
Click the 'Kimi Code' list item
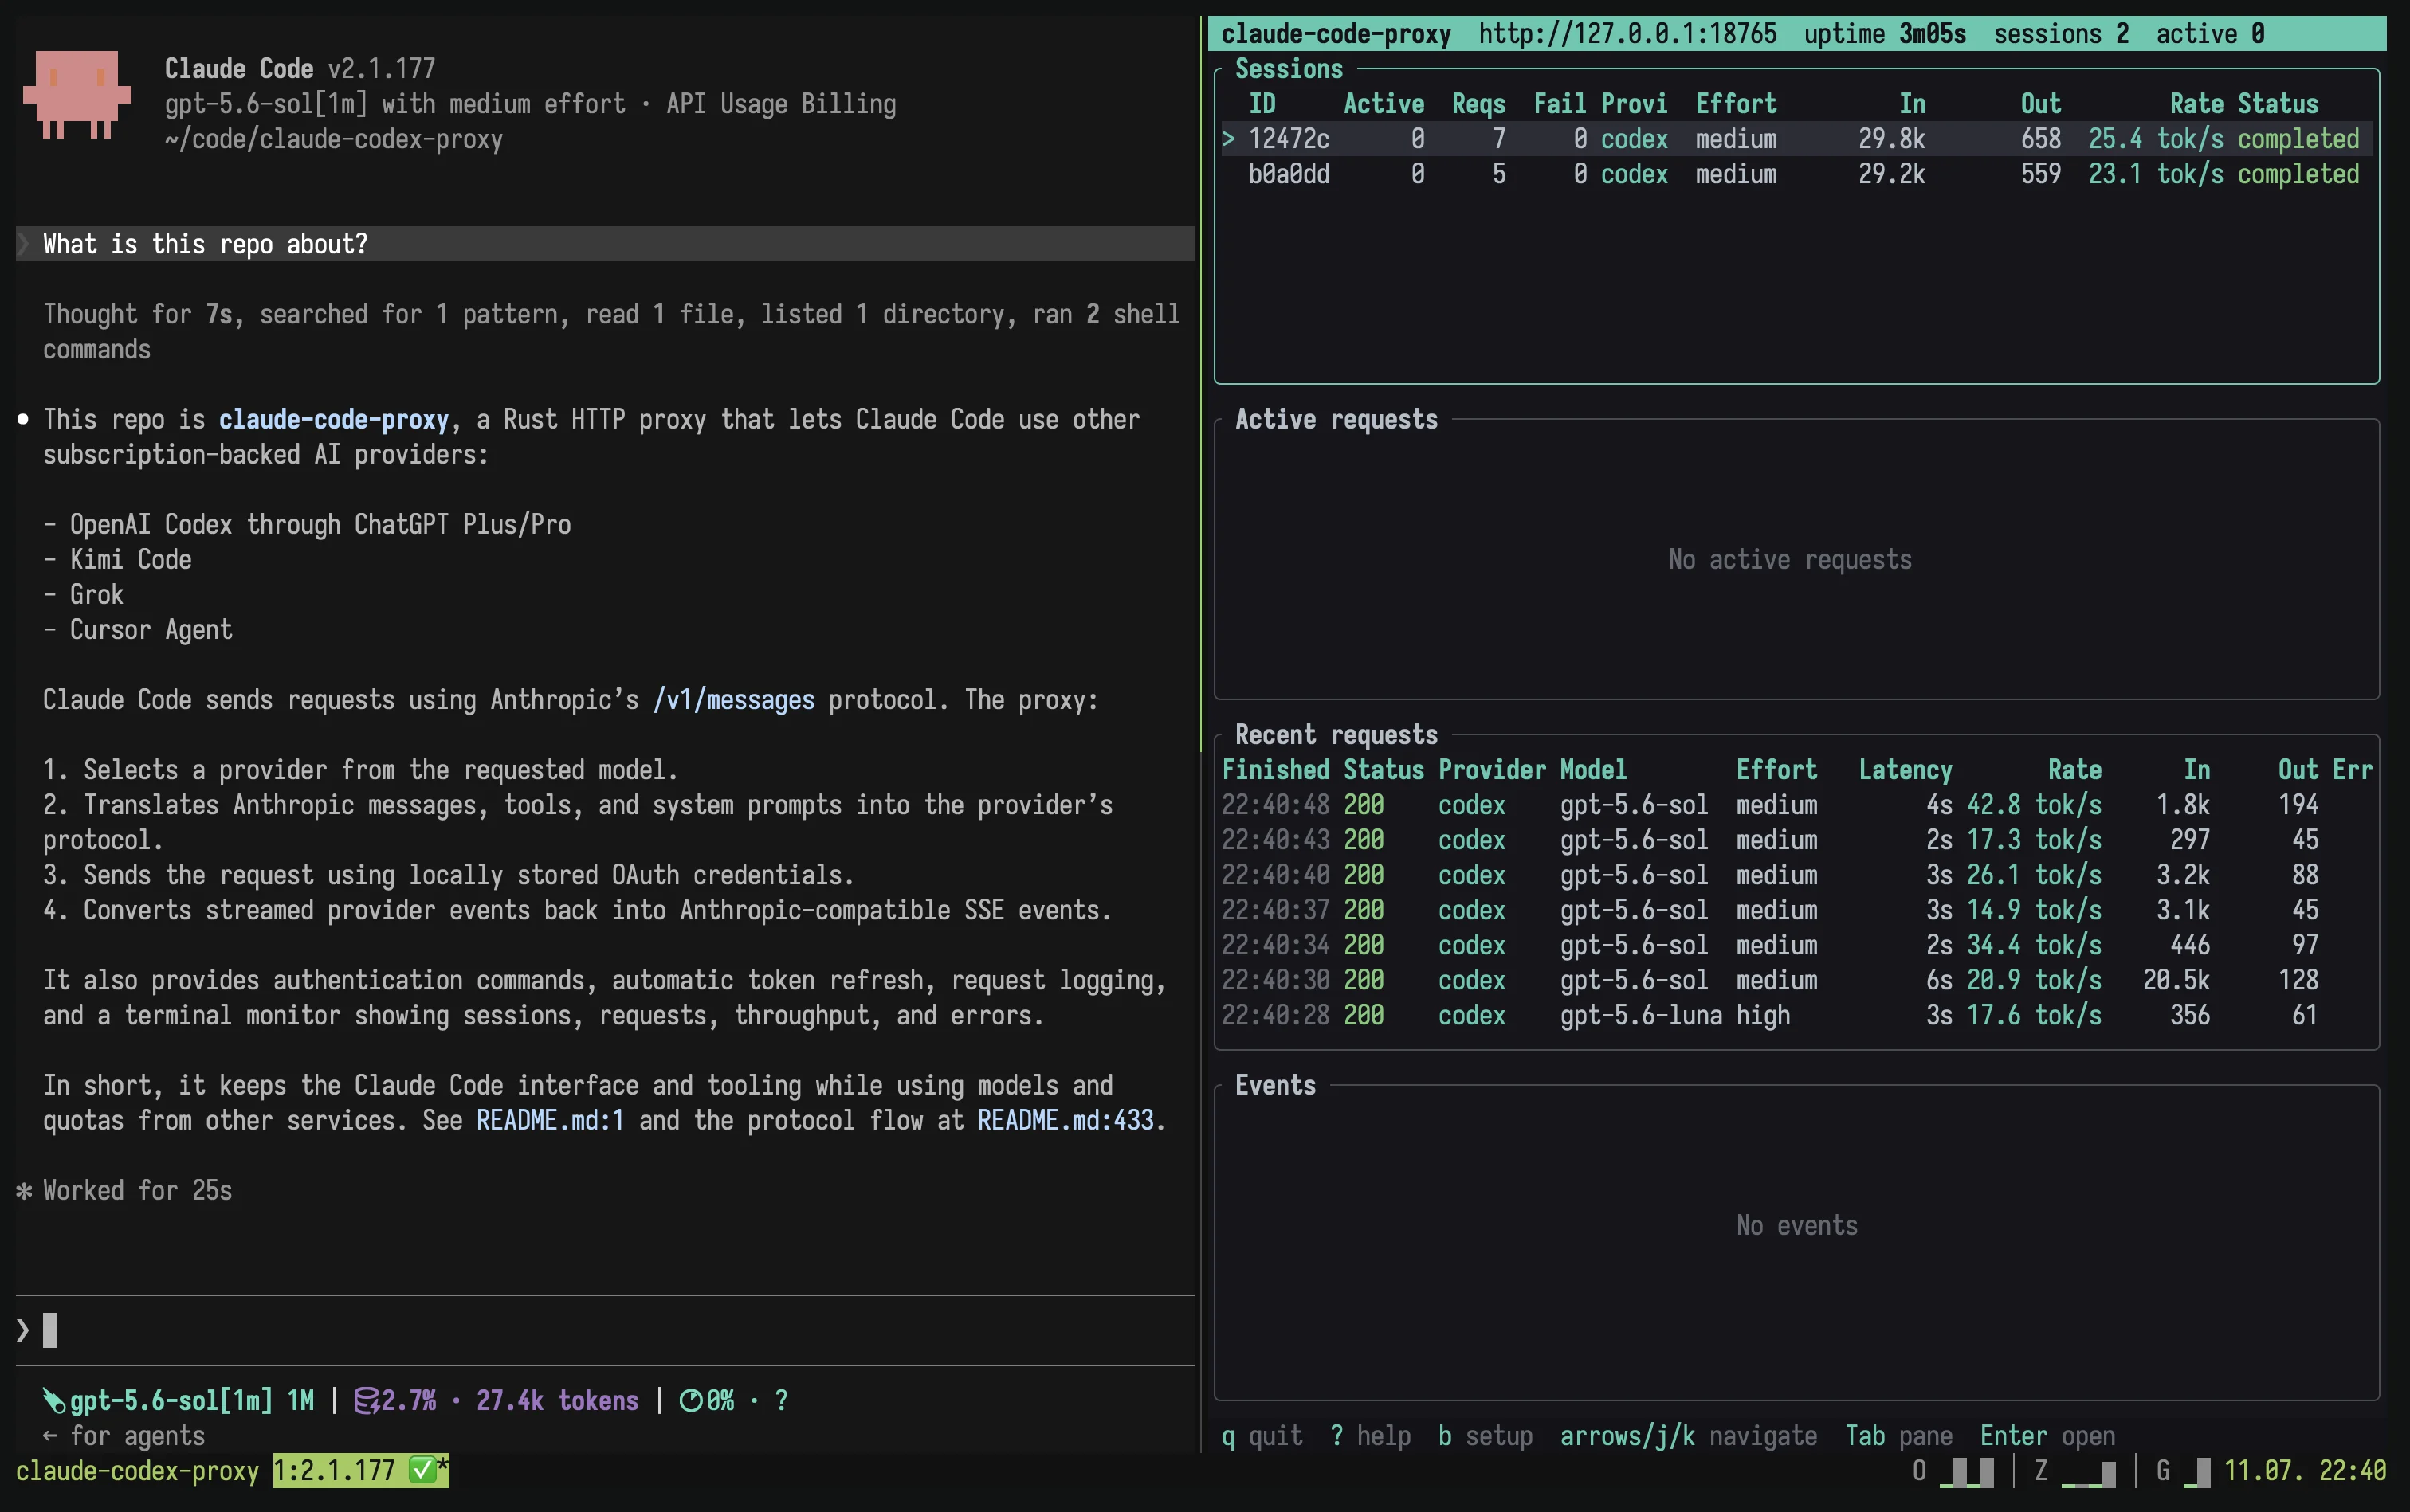pos(131,560)
